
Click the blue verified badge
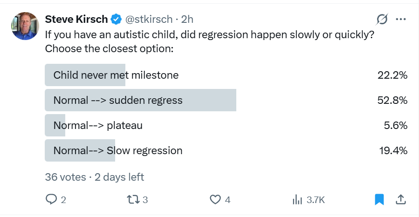116,19
